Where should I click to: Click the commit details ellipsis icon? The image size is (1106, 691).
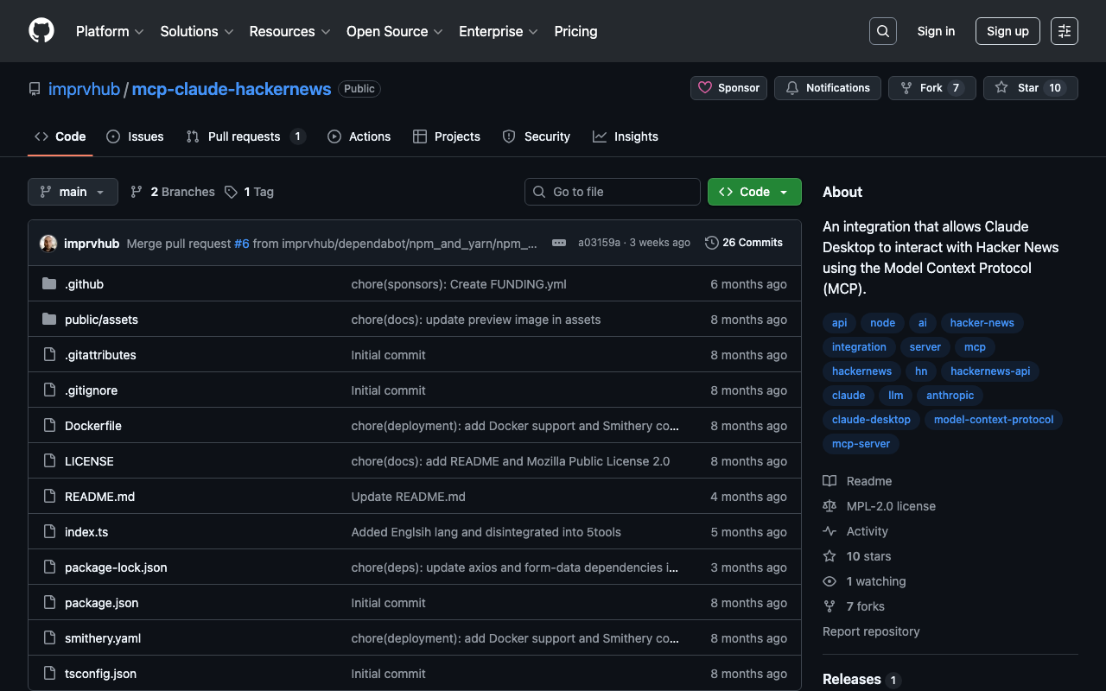click(559, 243)
